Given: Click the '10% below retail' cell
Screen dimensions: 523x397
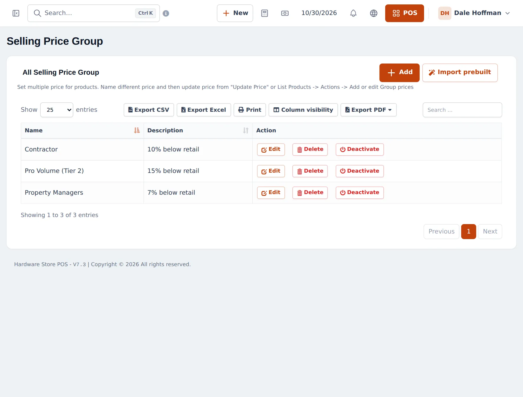Looking at the screenshot, I should point(198,149).
